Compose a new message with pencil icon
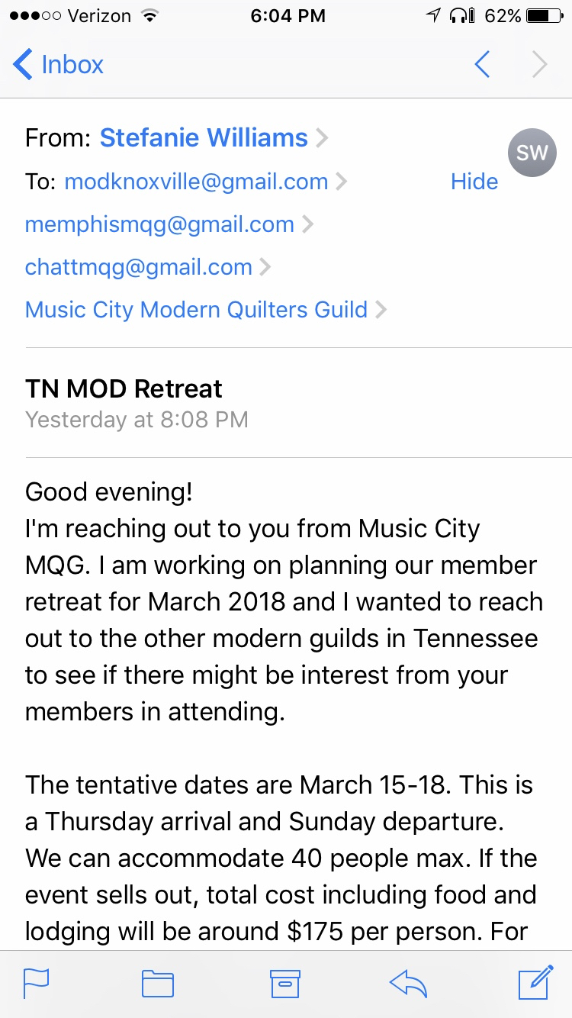 coord(535,982)
